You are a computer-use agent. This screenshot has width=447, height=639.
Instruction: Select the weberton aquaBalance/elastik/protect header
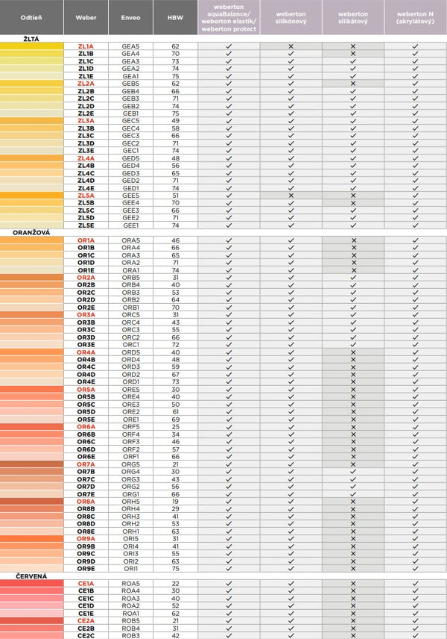click(229, 17)
